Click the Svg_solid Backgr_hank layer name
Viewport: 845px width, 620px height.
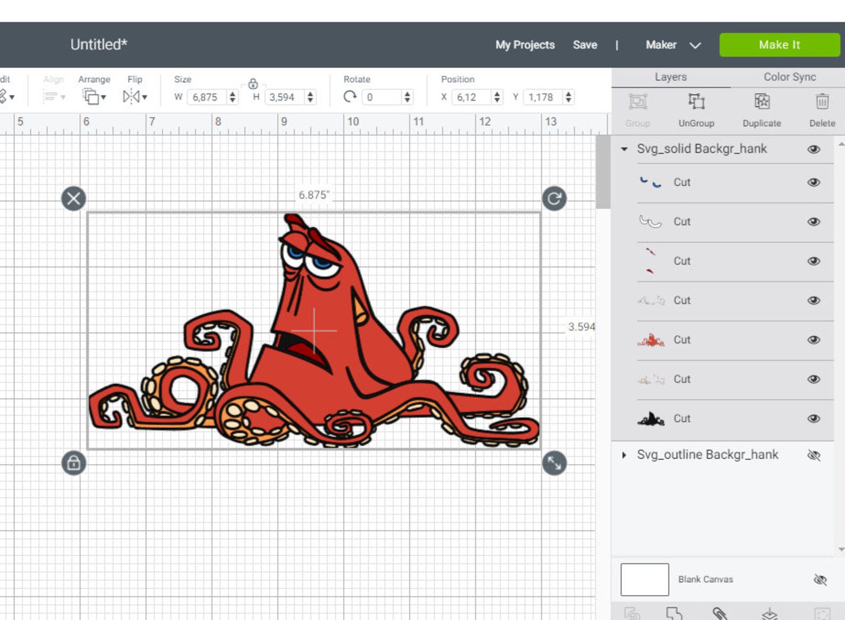coord(702,148)
